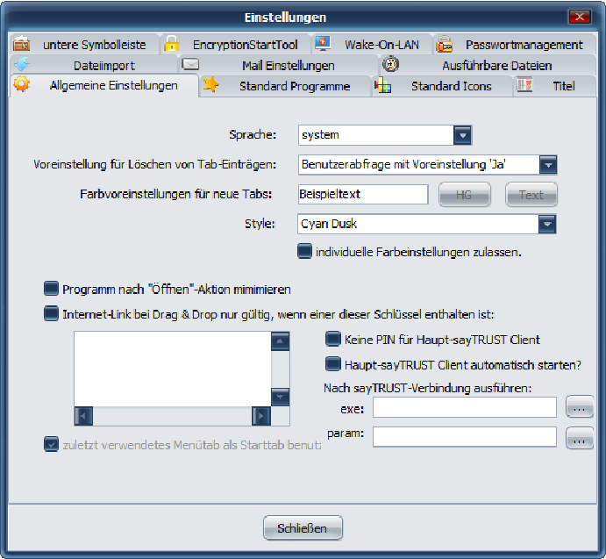Click the param input field
Image resolution: width=606 pixels, height=559 pixels.
pos(465,436)
